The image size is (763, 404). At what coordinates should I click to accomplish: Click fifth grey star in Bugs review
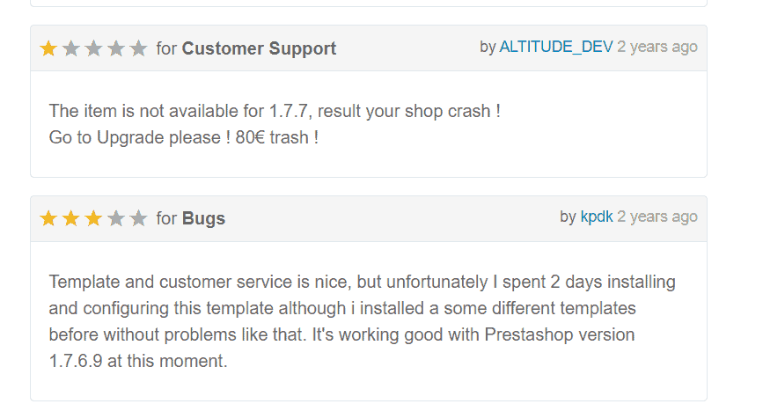(x=139, y=218)
